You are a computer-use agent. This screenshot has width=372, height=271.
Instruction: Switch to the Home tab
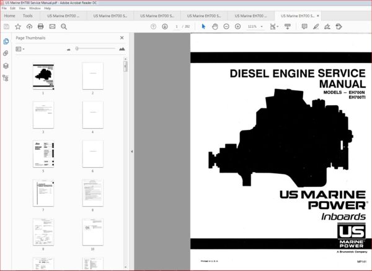tap(9, 16)
